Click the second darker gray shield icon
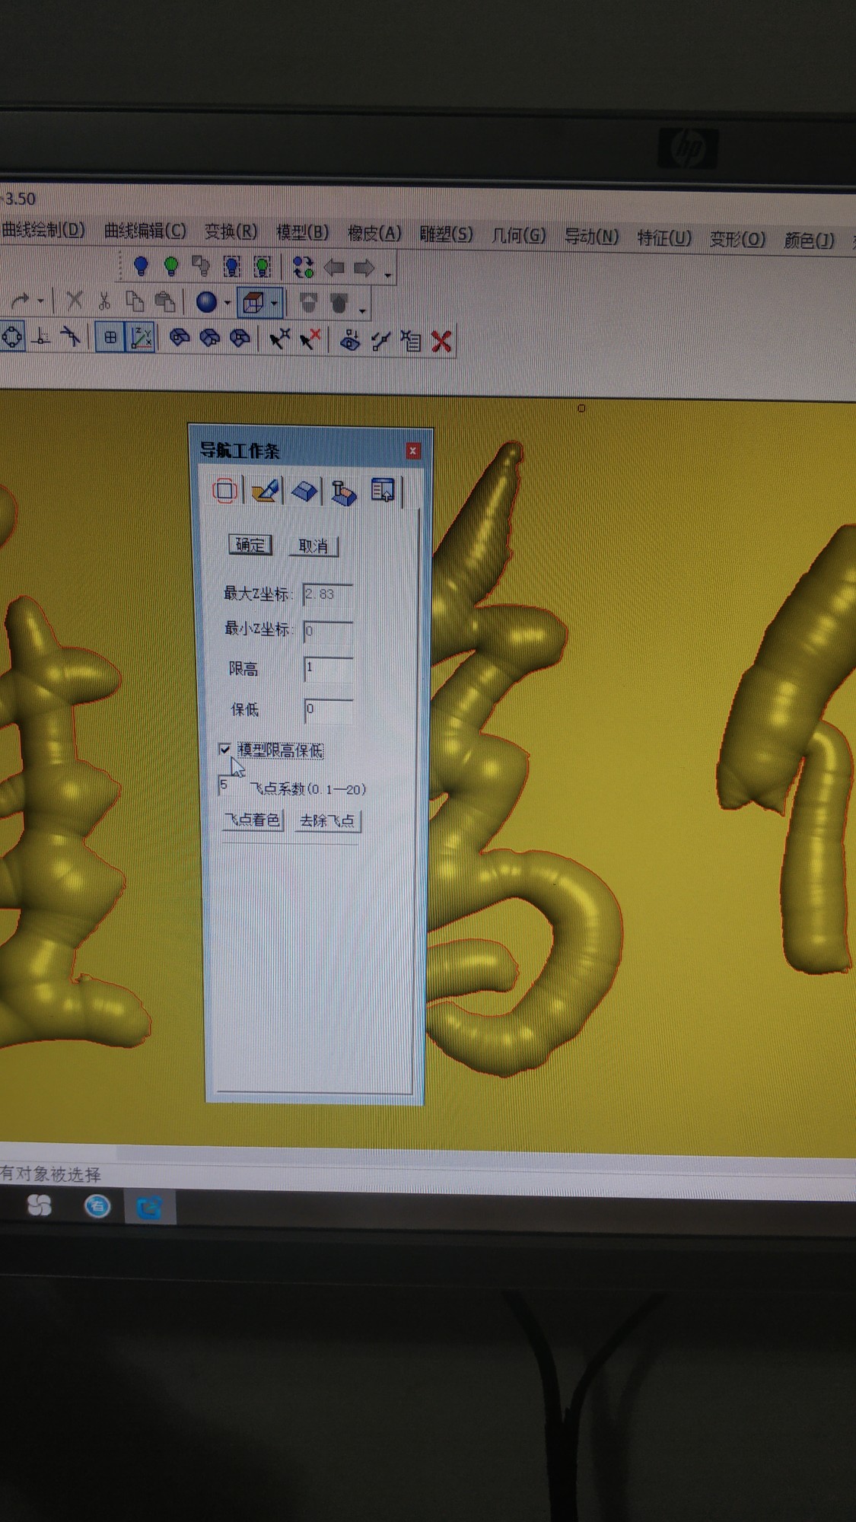This screenshot has width=856, height=1522. tap(339, 304)
